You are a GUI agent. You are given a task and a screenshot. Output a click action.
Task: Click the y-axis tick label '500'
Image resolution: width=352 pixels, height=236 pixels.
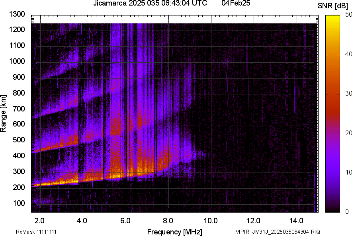point(19,140)
